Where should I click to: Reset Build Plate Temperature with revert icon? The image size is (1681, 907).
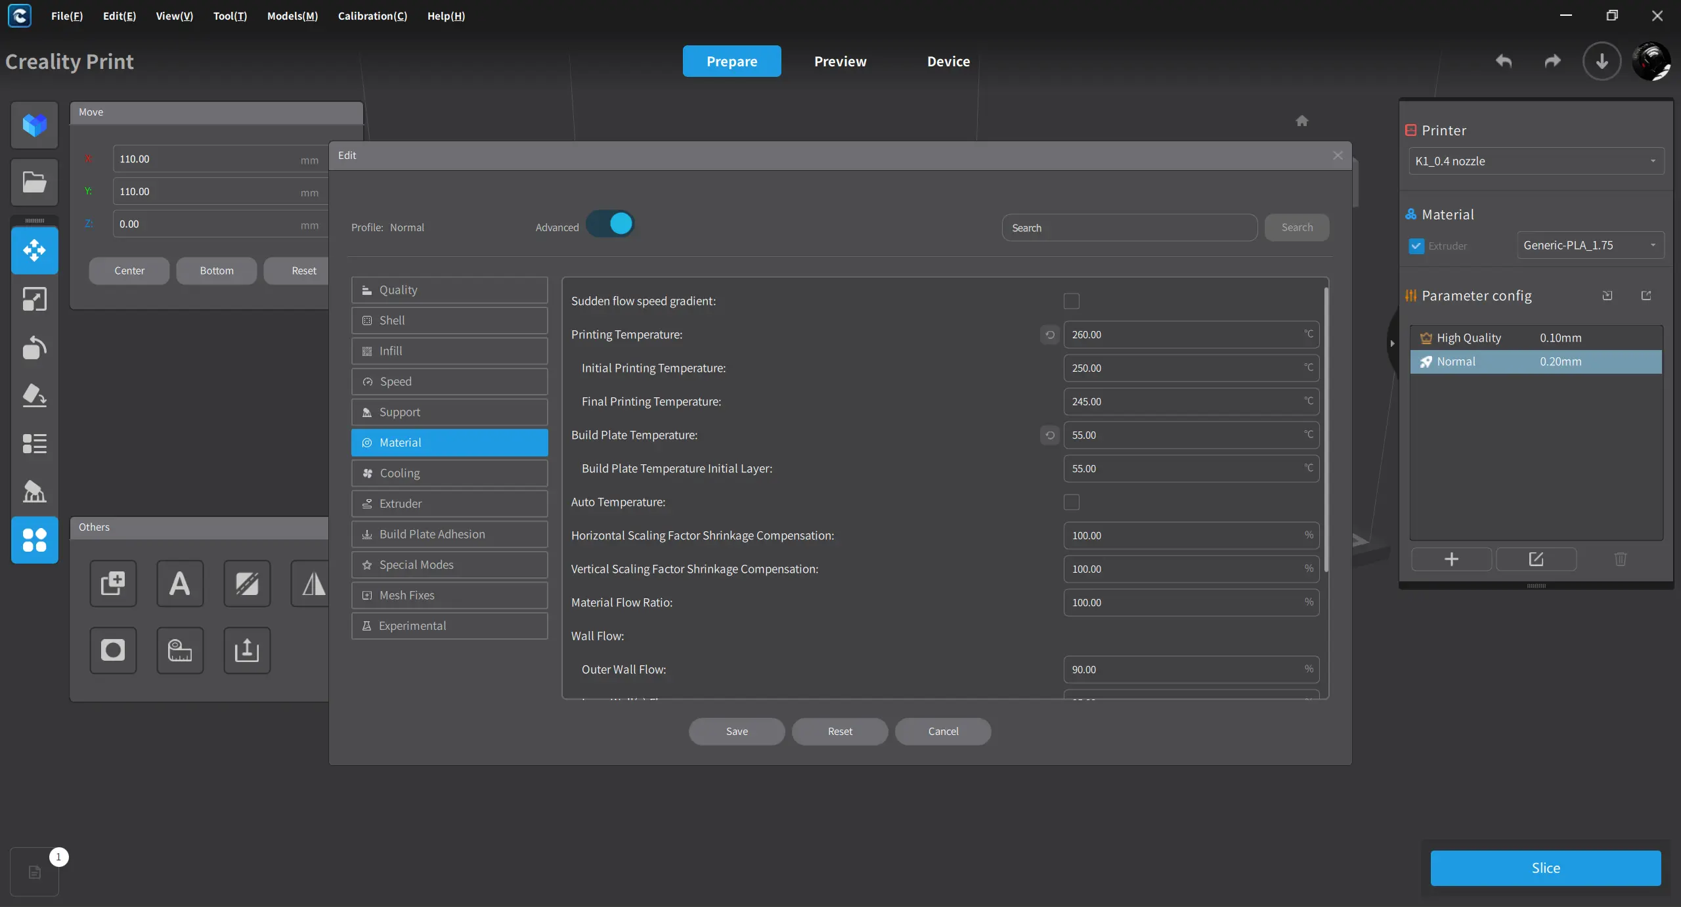(x=1050, y=435)
